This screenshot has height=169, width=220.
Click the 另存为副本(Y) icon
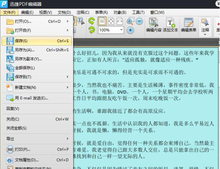coord(10,59)
